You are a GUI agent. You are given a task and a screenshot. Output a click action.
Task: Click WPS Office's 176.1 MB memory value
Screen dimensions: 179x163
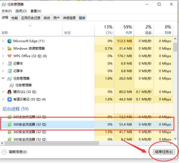click(x=124, y=56)
